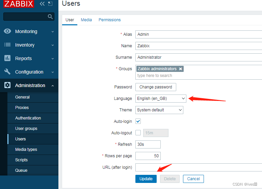Click the Delete button
The image size is (262, 189).
click(x=170, y=179)
